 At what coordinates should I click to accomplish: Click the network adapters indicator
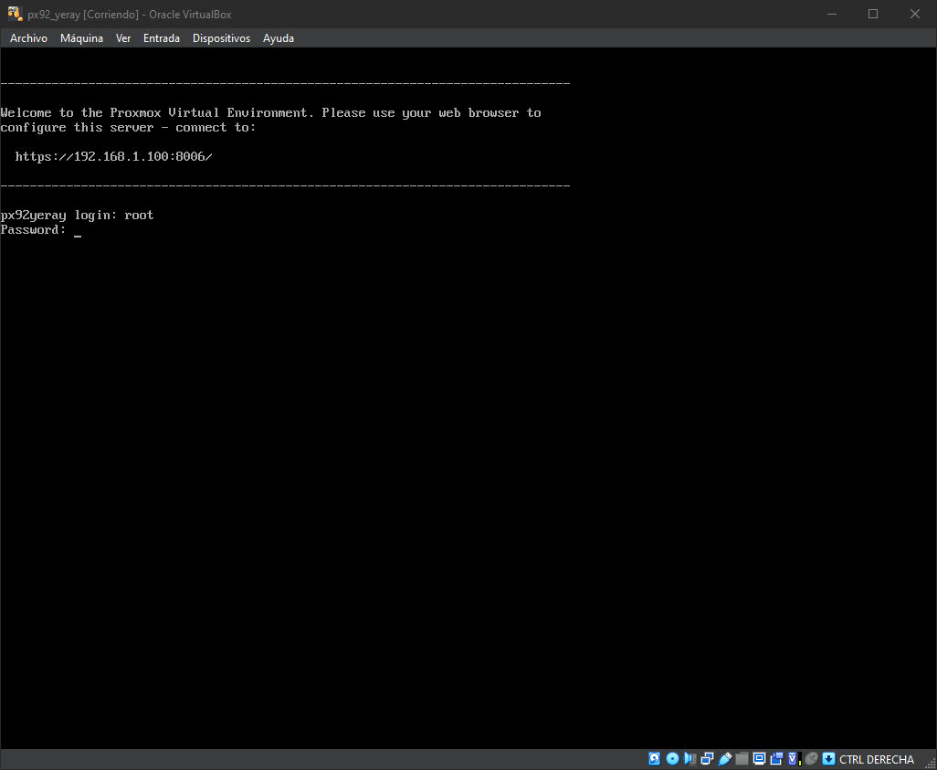pyautogui.click(x=707, y=759)
